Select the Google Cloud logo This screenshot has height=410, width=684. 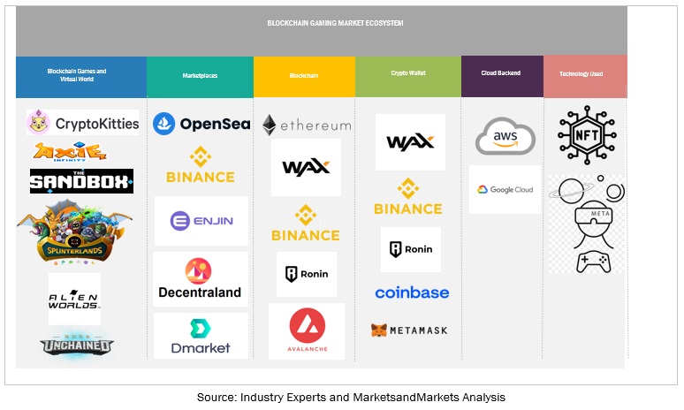coord(505,189)
